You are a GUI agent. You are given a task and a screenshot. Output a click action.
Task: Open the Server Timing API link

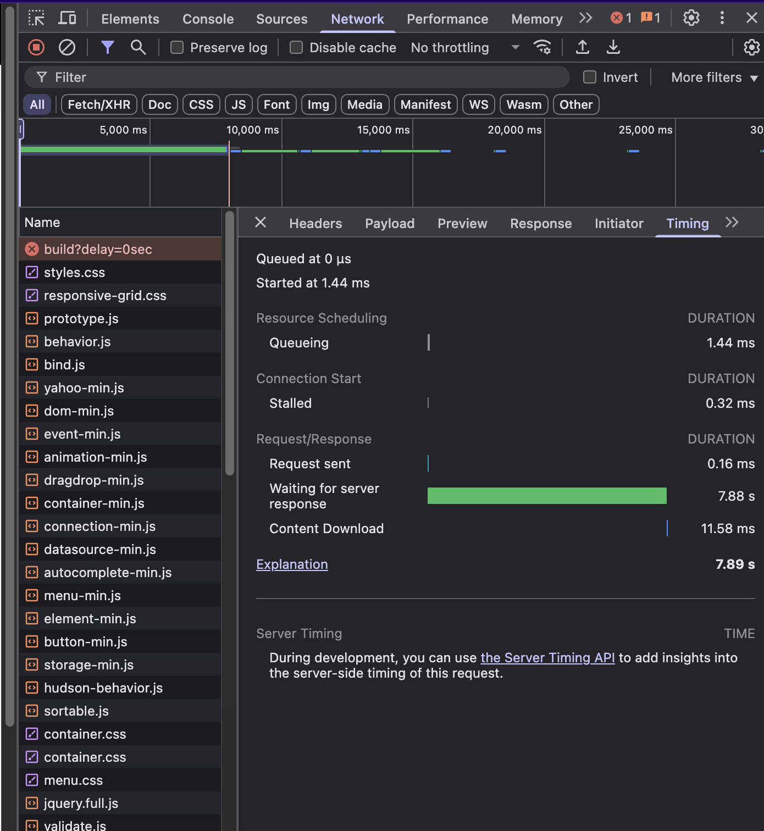tap(547, 658)
